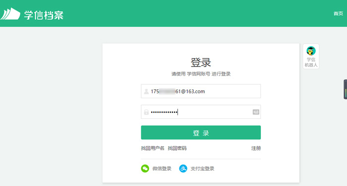Choose 支付宝登录 text link

(x=202, y=169)
